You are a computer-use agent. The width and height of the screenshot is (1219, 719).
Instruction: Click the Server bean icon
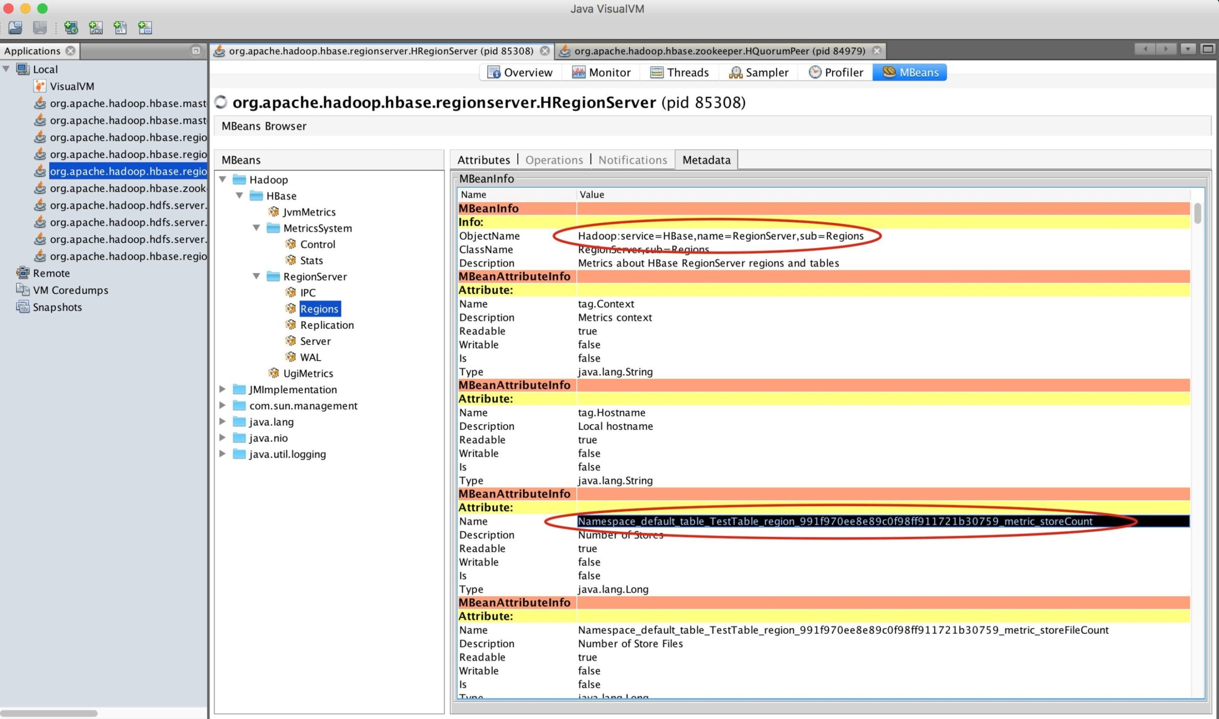click(290, 341)
